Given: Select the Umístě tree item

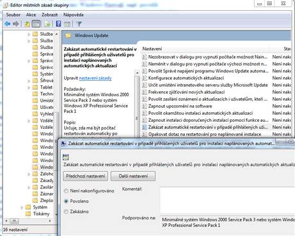Looking at the screenshot, I should click(x=46, y=101).
